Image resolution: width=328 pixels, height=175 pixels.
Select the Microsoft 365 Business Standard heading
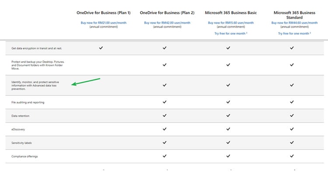294,15
